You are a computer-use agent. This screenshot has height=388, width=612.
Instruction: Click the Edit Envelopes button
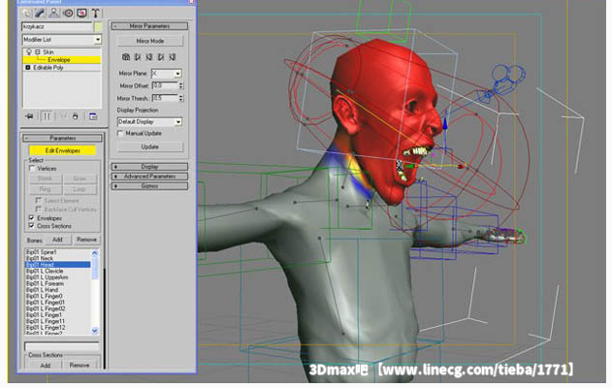[60, 150]
